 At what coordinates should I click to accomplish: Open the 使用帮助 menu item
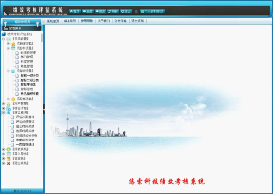pos(87,21)
